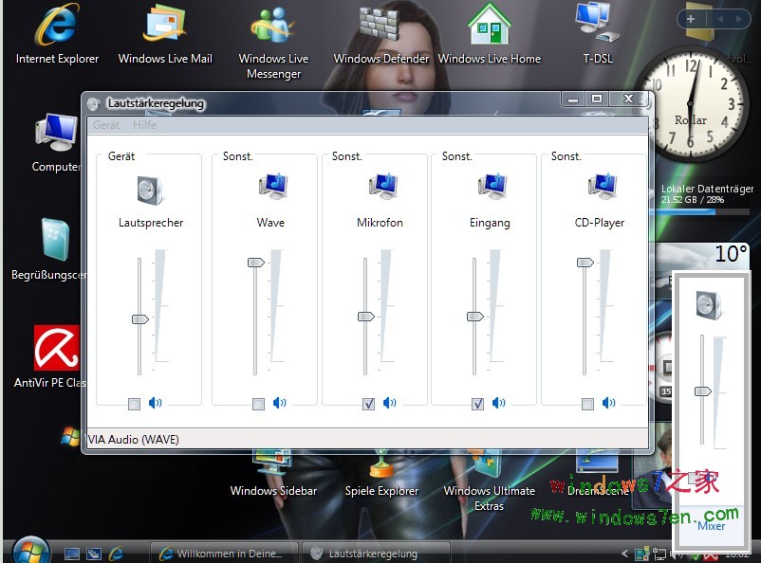Open the Gerät menu
This screenshot has height=563, width=761.
[106, 125]
